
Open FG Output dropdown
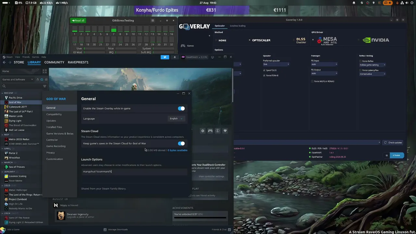[x=324, y=73]
